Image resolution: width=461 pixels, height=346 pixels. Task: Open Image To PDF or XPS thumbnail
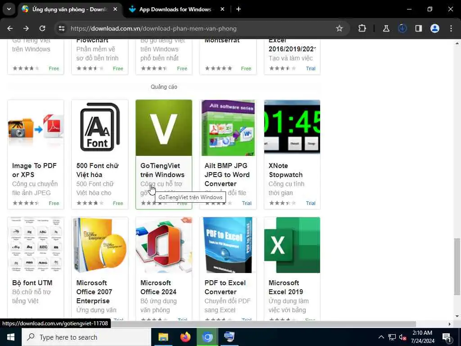[36, 127]
